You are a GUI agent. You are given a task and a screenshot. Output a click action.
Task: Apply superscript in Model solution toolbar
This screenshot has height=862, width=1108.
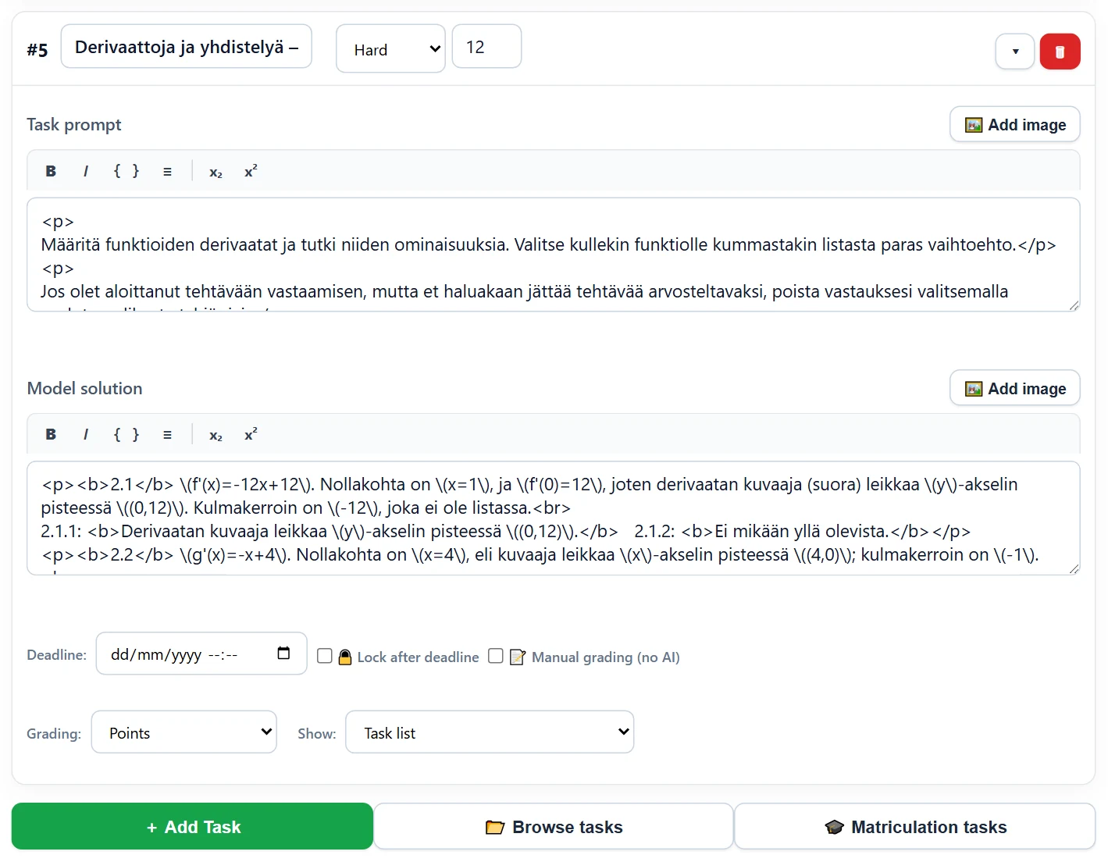tap(251, 434)
